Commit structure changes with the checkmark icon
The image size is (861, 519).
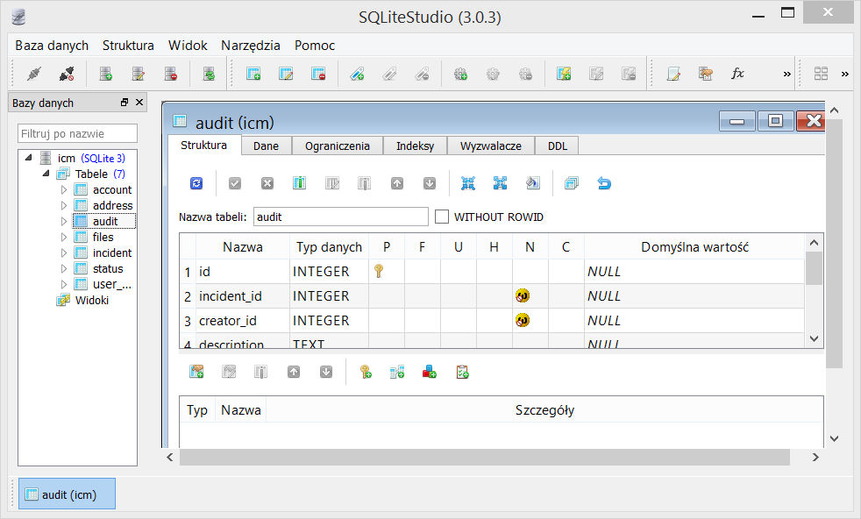click(x=235, y=183)
